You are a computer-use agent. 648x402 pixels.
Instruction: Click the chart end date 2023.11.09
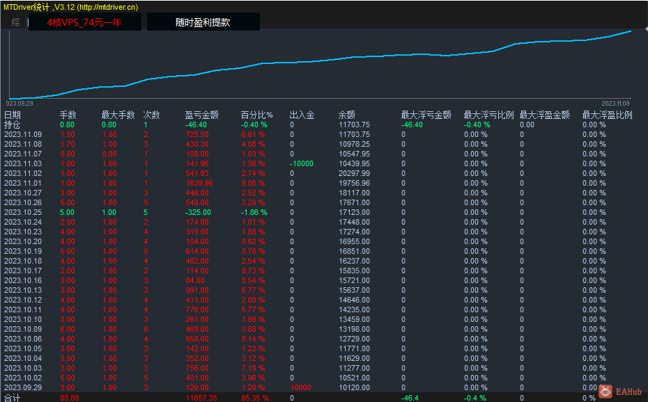615,104
